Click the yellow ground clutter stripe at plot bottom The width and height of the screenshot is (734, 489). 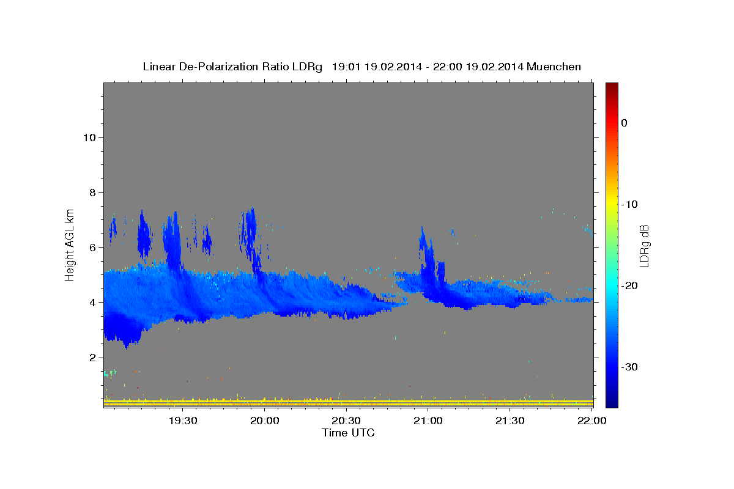pos(348,403)
